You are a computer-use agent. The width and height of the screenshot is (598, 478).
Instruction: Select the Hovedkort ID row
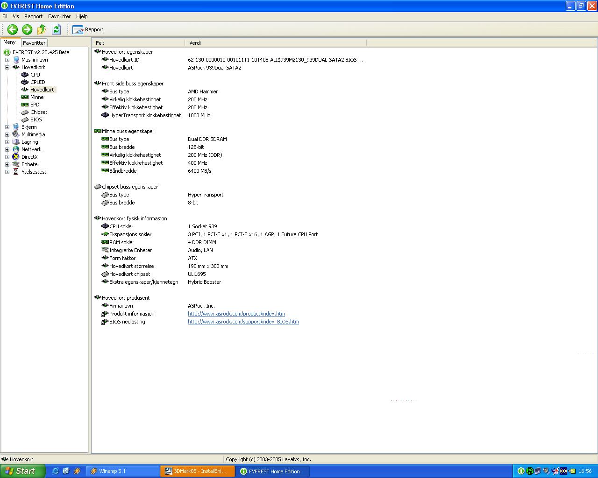pyautogui.click(x=229, y=60)
